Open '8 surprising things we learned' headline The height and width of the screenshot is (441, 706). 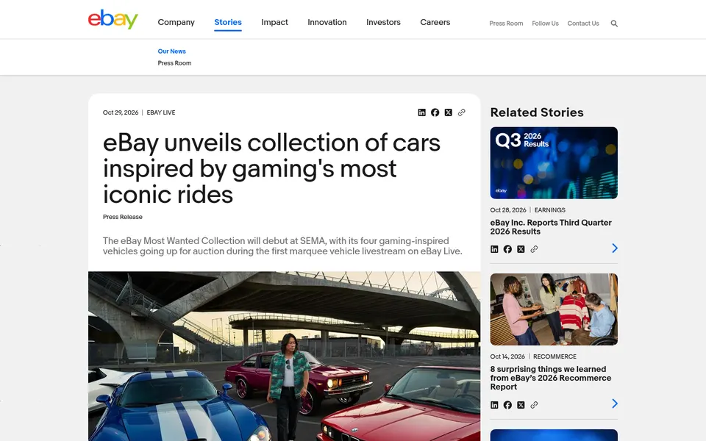click(x=551, y=378)
